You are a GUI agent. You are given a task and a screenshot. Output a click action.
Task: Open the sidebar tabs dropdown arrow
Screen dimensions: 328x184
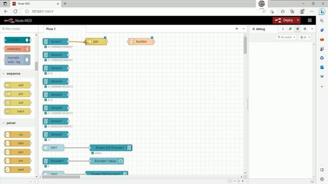(x=312, y=29)
